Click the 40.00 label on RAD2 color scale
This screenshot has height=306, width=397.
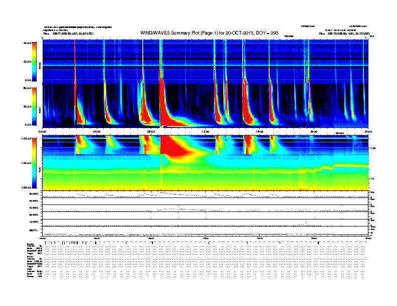(x=28, y=43)
